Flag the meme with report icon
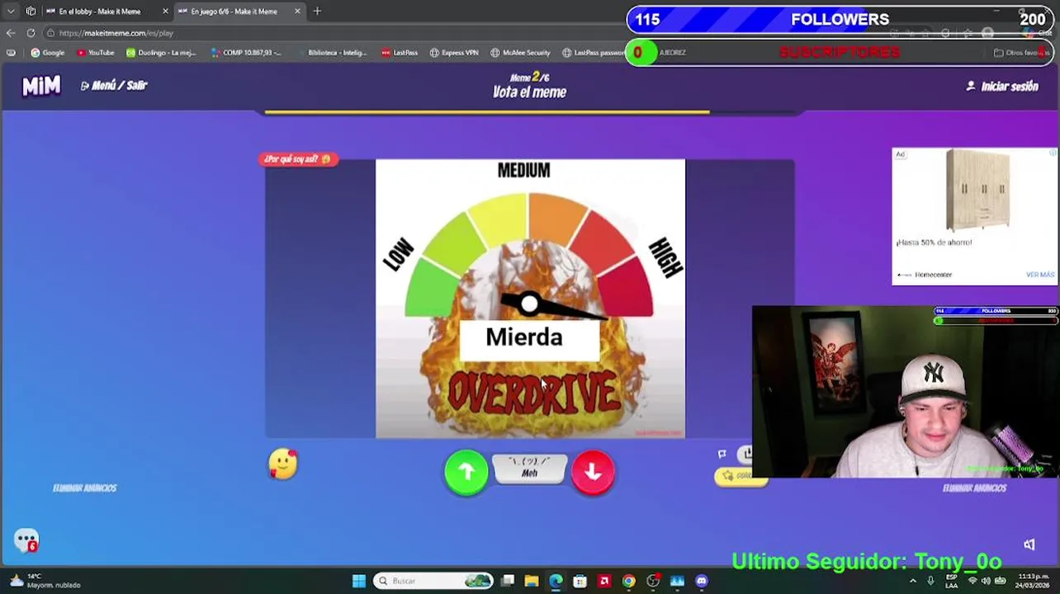 [x=722, y=453]
